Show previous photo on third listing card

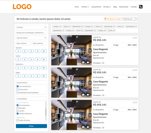pyautogui.click(x=53, y=115)
